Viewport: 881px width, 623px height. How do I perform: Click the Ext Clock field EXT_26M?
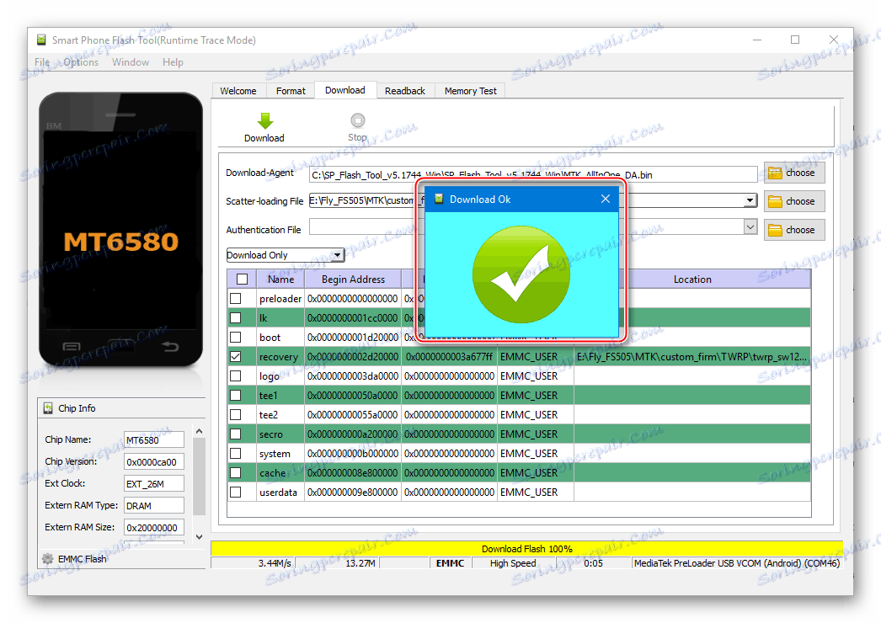[153, 484]
